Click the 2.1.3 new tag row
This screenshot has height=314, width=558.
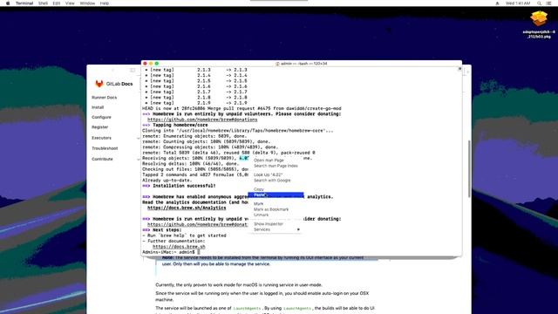click(x=195, y=70)
